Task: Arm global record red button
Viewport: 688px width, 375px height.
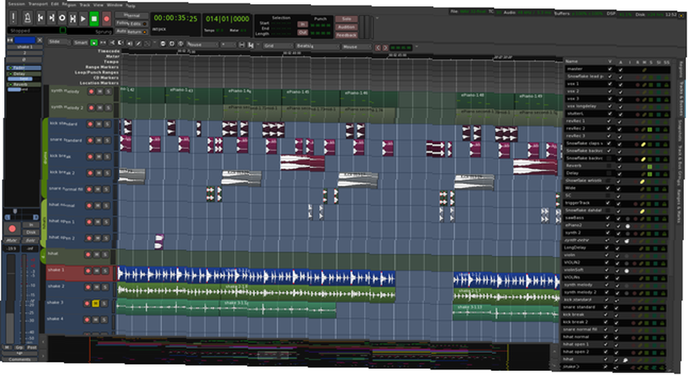Action: (106, 19)
